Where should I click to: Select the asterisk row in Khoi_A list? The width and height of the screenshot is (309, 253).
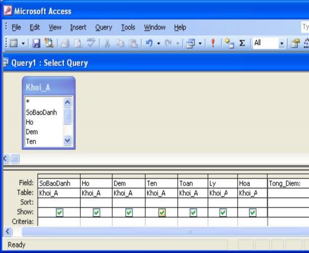pyautogui.click(x=44, y=102)
